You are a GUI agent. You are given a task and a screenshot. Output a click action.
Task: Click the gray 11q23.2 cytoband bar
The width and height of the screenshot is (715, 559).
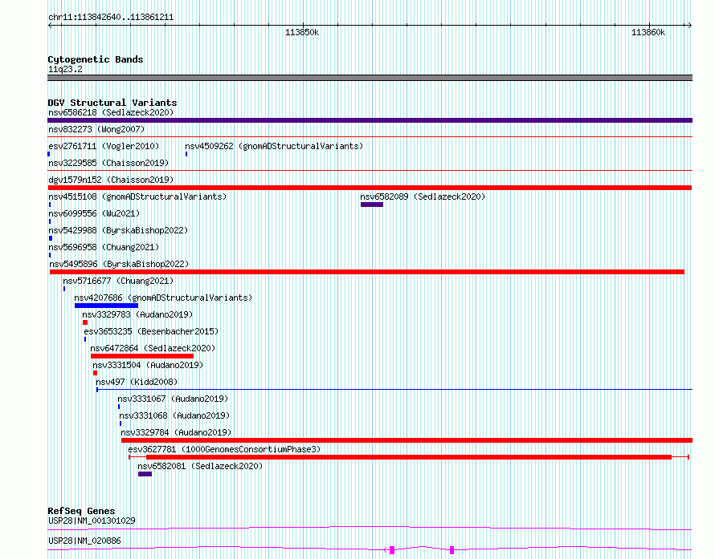[370, 78]
